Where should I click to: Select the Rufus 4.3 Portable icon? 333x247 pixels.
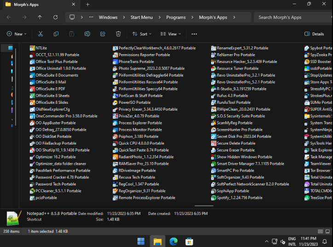[x=213, y=96]
